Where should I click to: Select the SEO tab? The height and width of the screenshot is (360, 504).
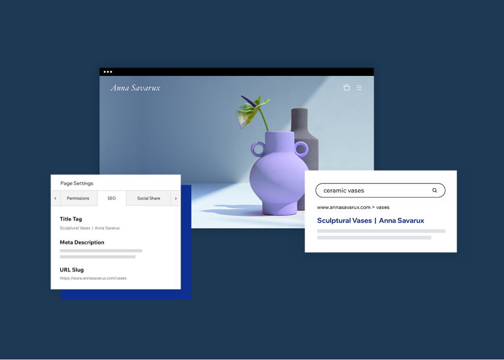(x=112, y=198)
